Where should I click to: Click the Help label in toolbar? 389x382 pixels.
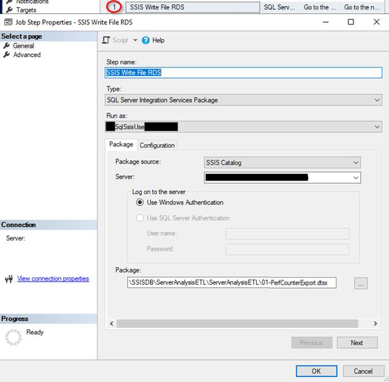(158, 40)
